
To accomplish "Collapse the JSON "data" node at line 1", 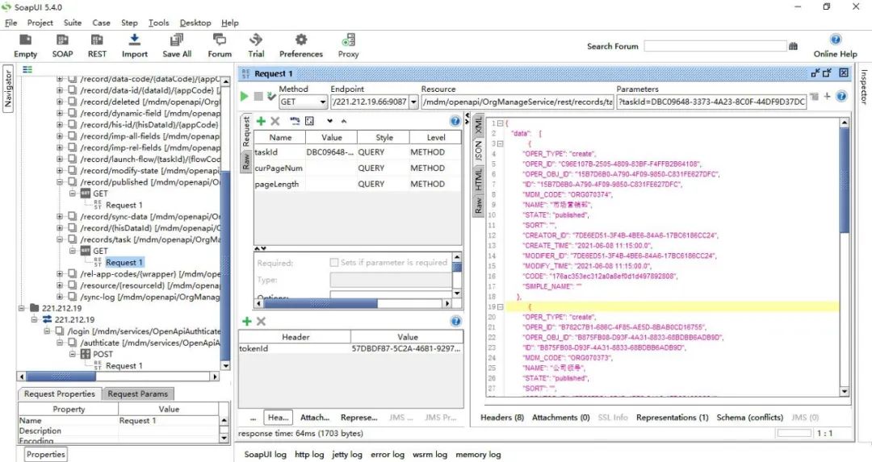I will [501, 123].
